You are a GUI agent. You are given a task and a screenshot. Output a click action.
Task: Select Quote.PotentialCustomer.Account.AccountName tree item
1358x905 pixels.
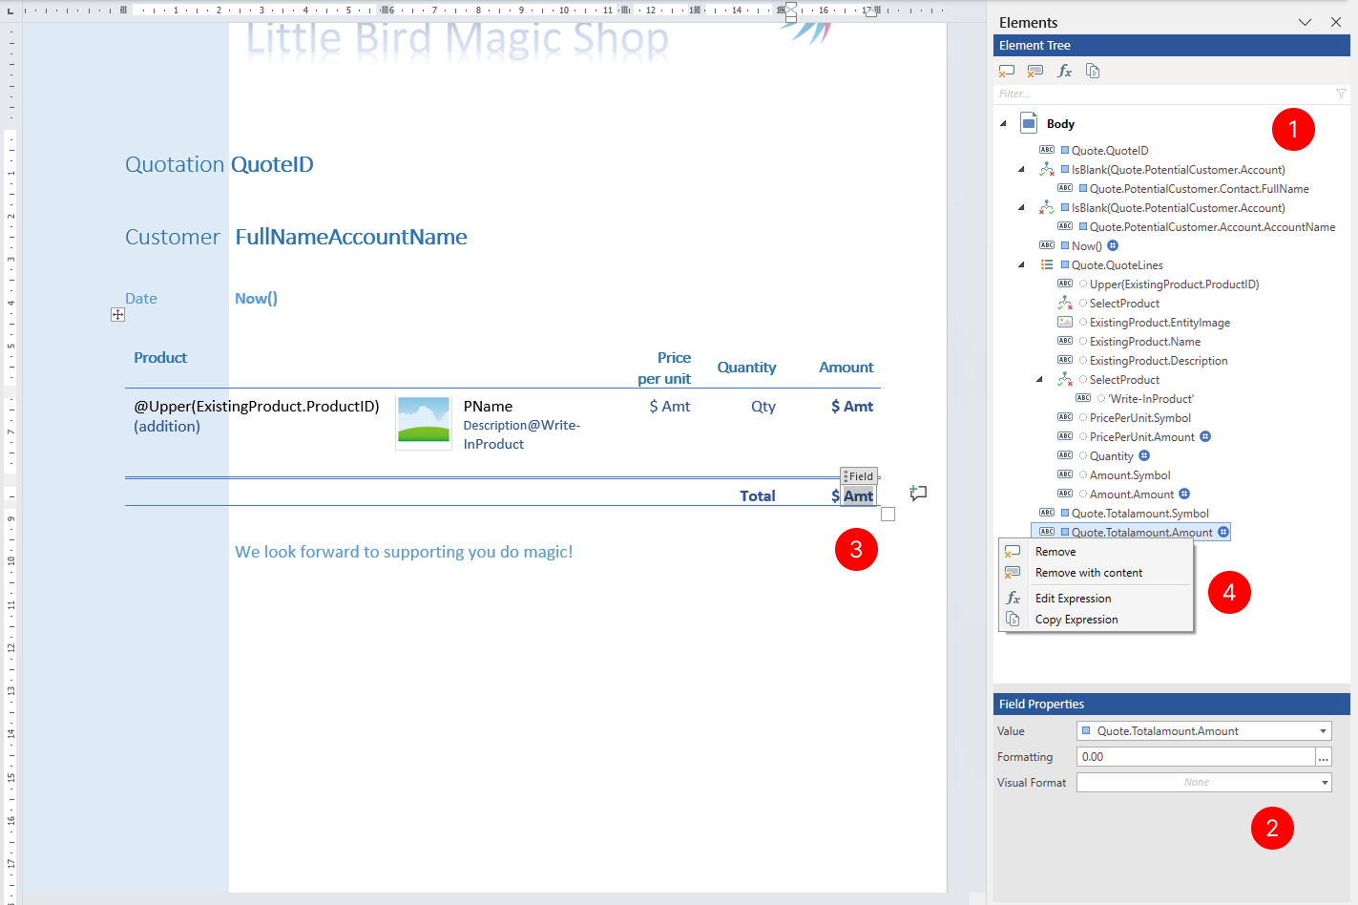click(1212, 226)
